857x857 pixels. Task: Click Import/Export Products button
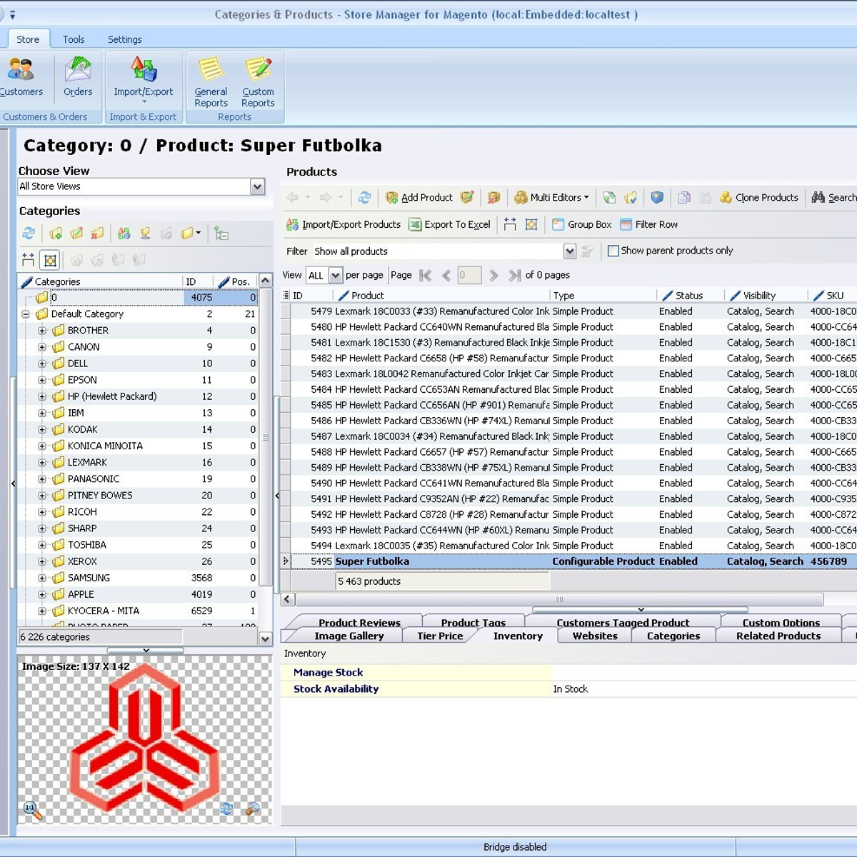(344, 224)
